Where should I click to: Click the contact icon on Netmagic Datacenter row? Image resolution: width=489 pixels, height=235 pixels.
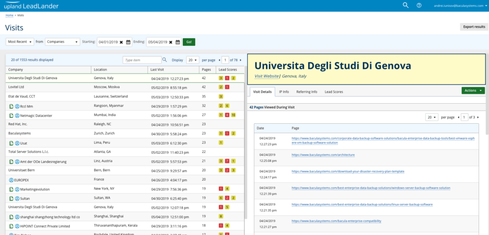click(17, 116)
